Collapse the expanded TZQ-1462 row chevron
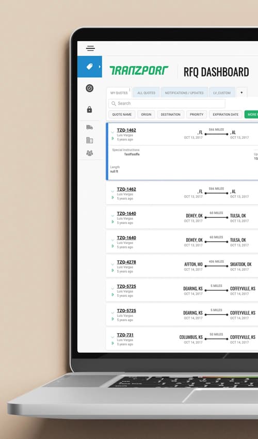 (112, 132)
